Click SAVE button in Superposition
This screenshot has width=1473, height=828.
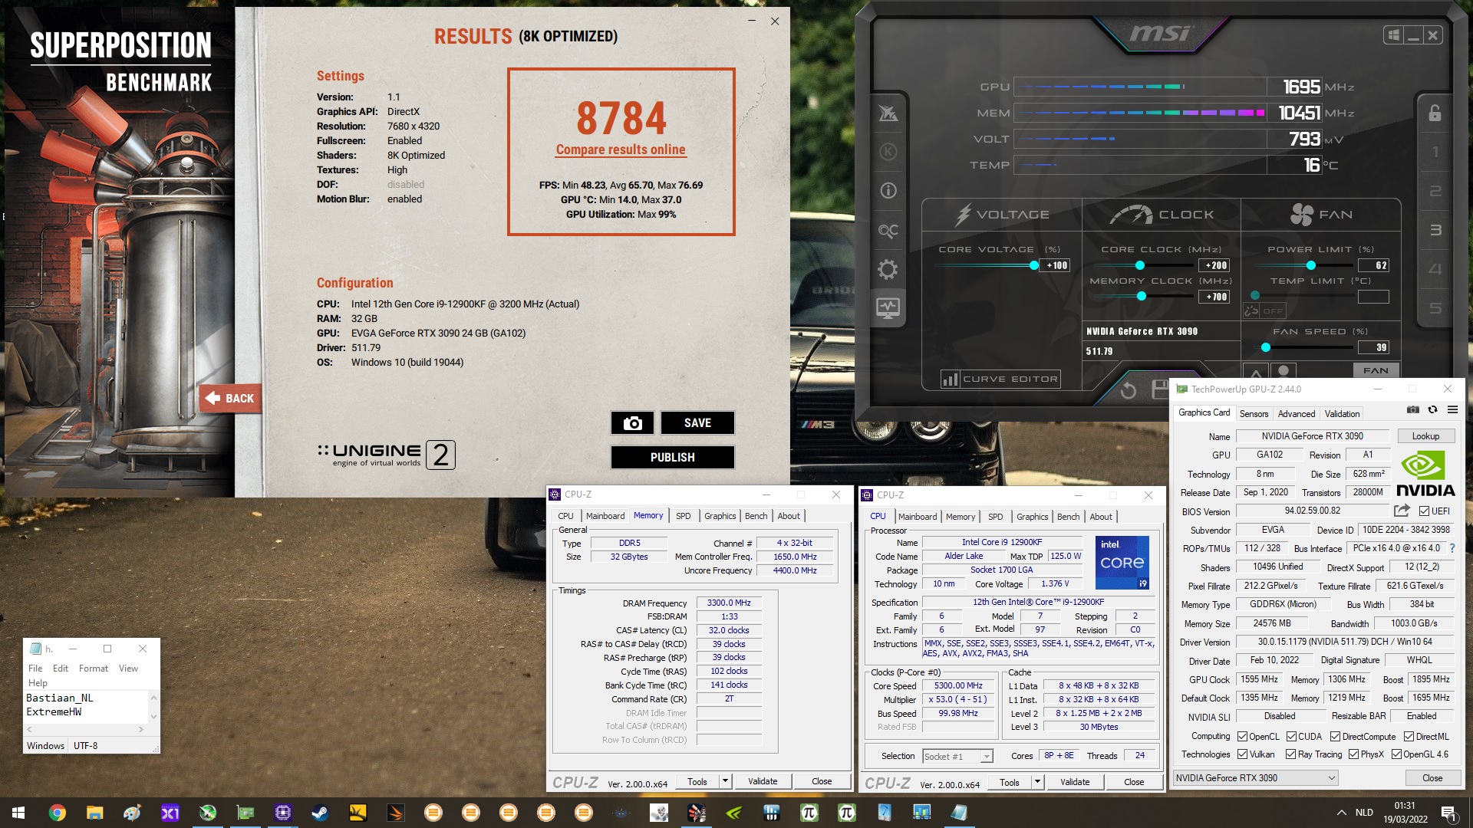tap(697, 423)
